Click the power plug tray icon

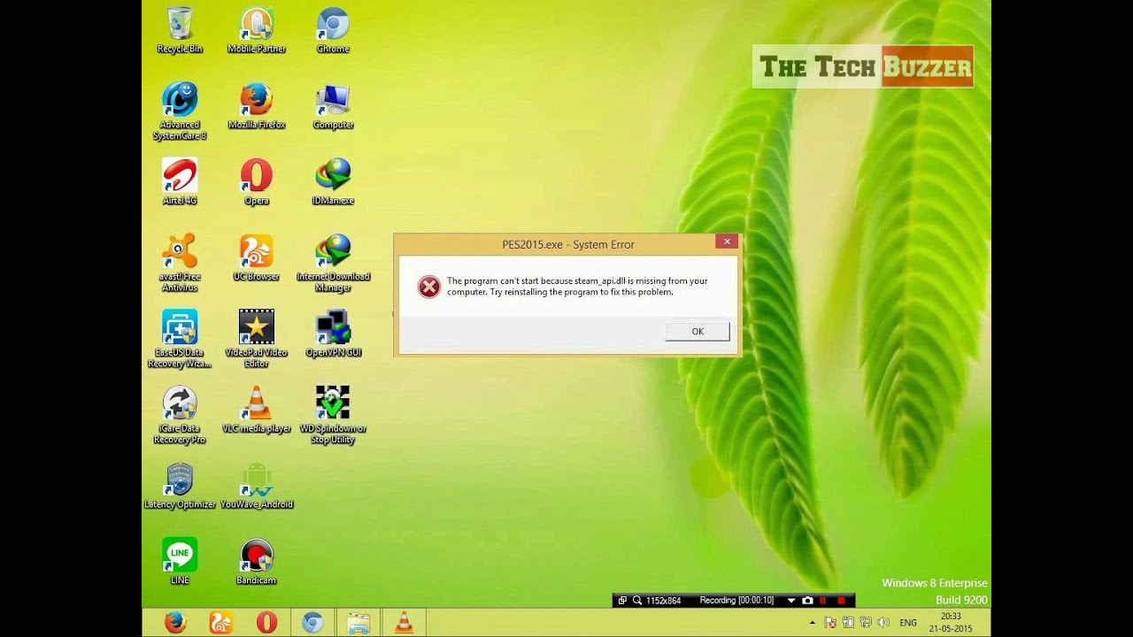848,623
